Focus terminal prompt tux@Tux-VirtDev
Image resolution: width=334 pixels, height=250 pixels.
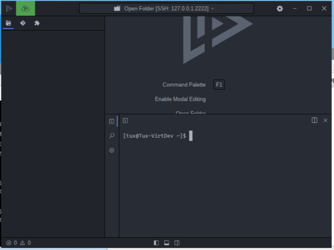[155, 136]
